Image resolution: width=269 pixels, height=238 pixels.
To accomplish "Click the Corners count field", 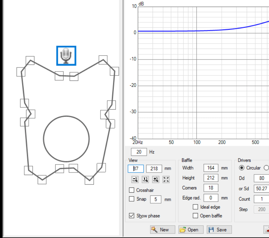I will click(211, 188).
